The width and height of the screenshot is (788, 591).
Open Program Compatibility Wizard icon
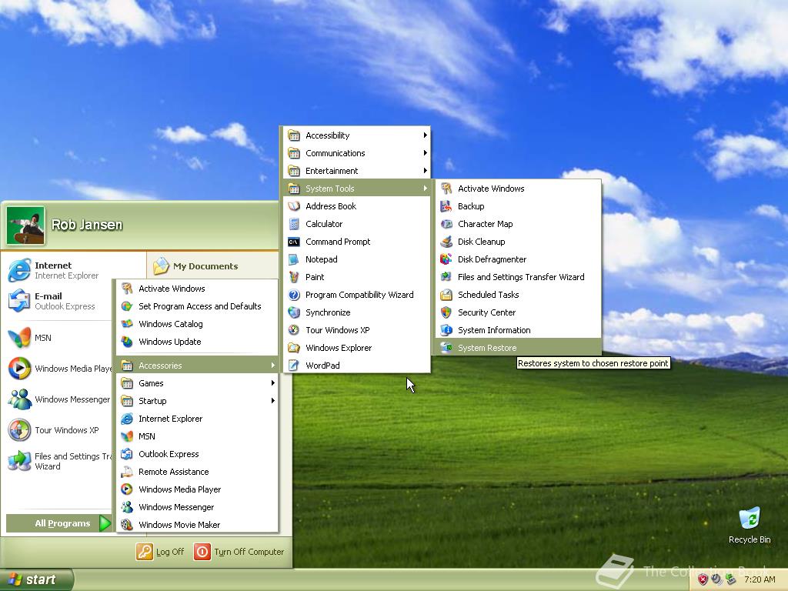pyautogui.click(x=293, y=295)
